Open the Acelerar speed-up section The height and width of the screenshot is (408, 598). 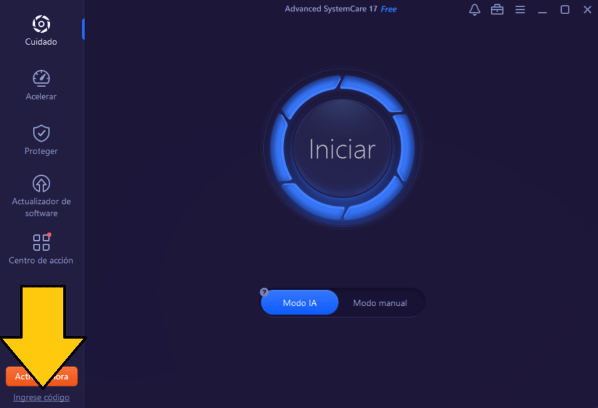click(41, 85)
